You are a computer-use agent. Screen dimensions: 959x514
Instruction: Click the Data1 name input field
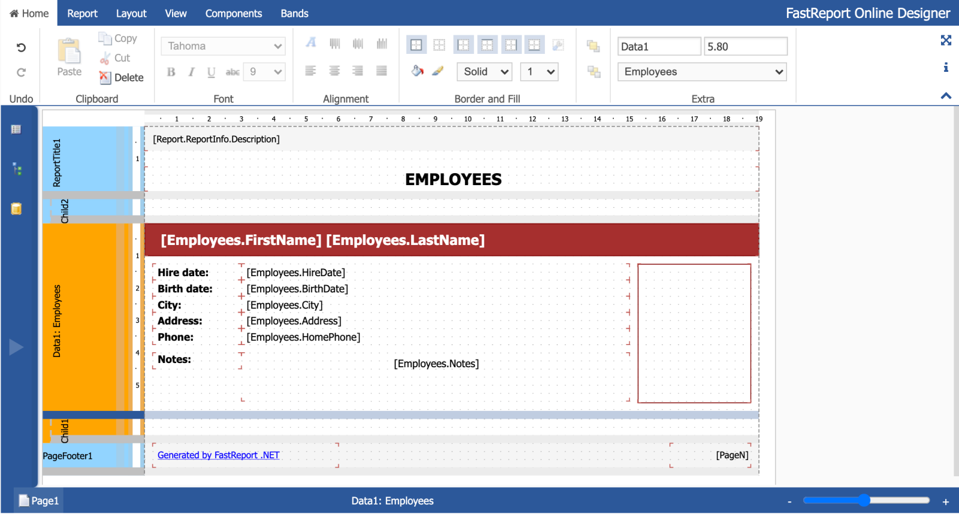coord(659,47)
